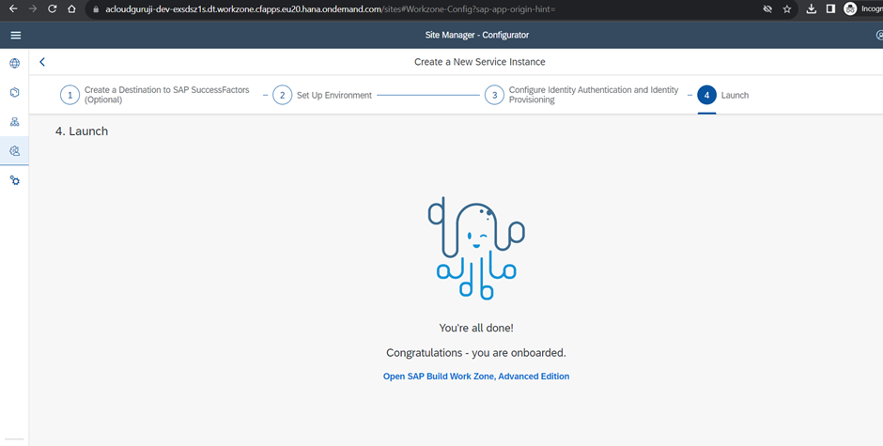Click the user profile icon in header

[x=877, y=35]
